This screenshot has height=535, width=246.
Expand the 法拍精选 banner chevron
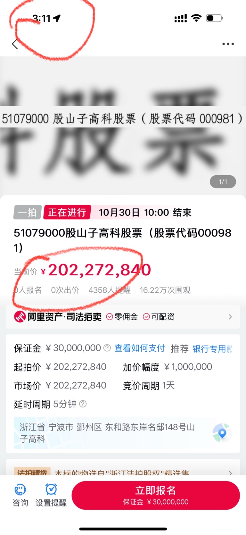pyautogui.click(x=230, y=473)
